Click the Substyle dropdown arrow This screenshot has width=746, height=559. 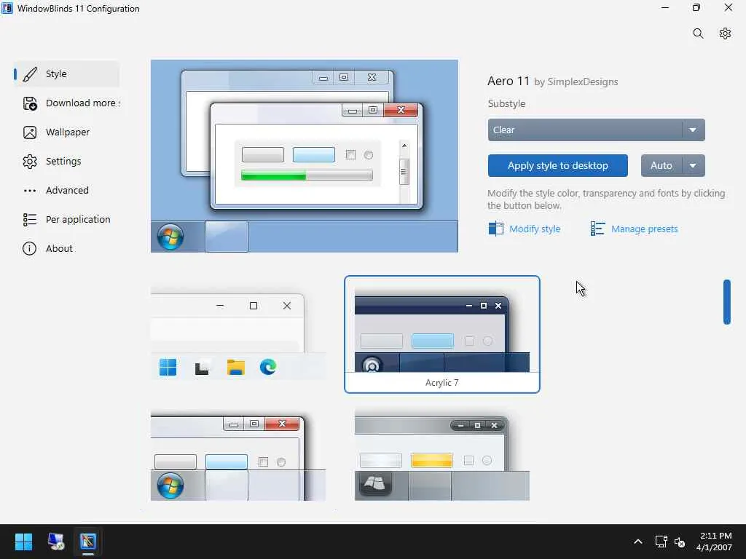coord(694,130)
